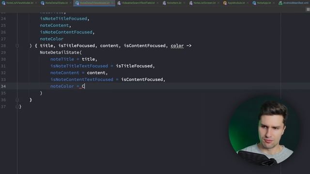Close the AppModule.kt tab
The width and height of the screenshot is (310, 174).
click(248, 3)
